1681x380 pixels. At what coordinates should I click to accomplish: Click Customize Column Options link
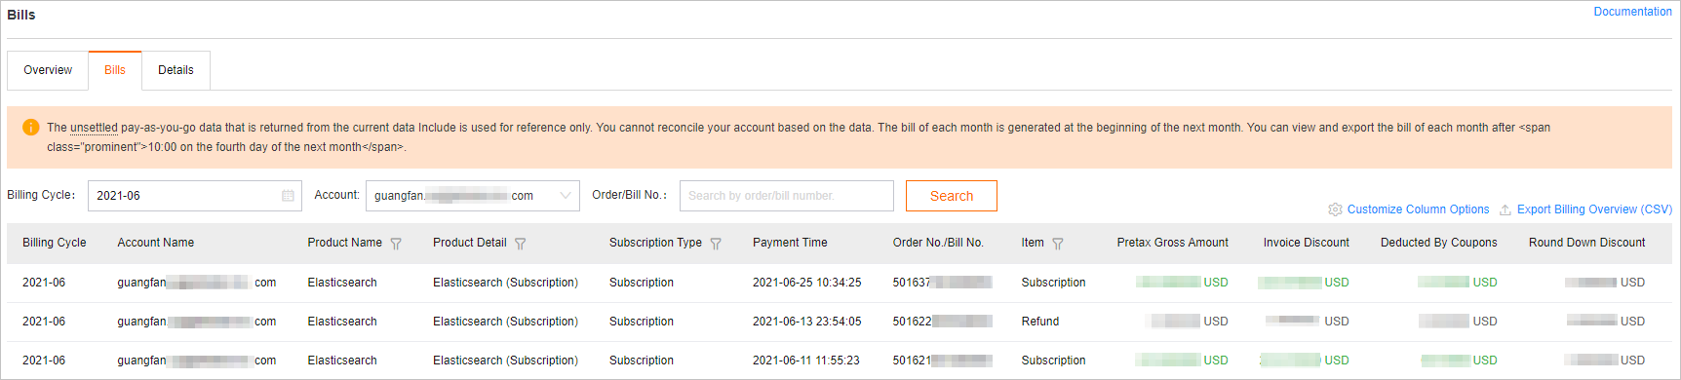(x=1418, y=209)
